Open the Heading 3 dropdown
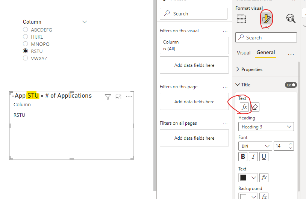 pos(266,127)
